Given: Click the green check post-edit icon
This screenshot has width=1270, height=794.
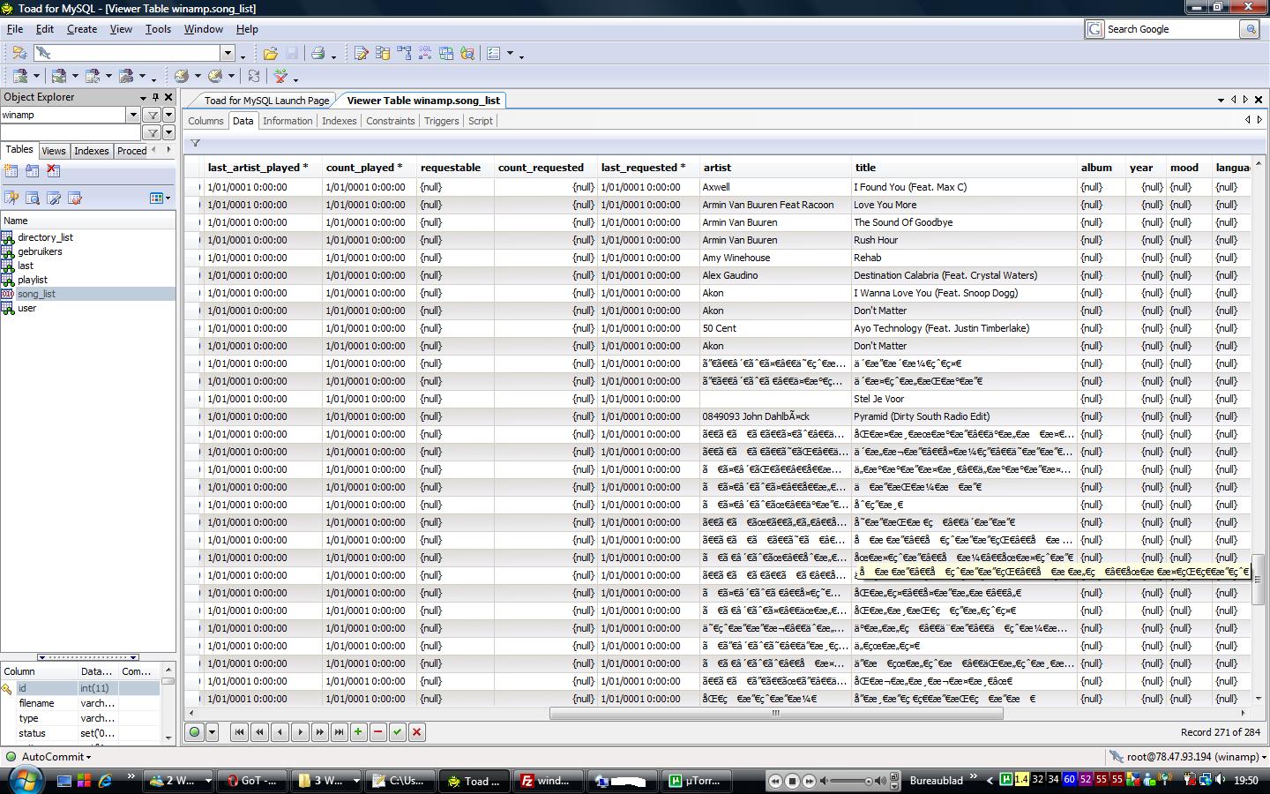Looking at the screenshot, I should point(398,731).
